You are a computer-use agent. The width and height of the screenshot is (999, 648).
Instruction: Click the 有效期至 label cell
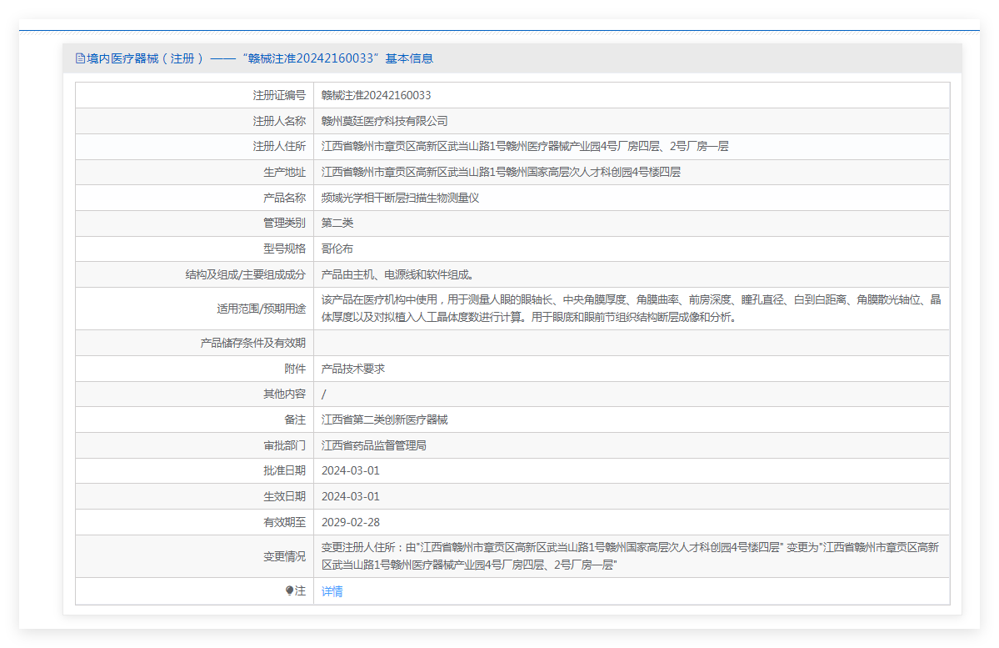point(195,522)
